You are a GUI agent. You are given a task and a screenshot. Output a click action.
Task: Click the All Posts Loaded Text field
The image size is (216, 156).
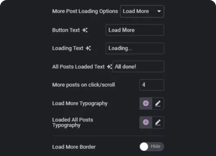pyautogui.click(x=138, y=67)
